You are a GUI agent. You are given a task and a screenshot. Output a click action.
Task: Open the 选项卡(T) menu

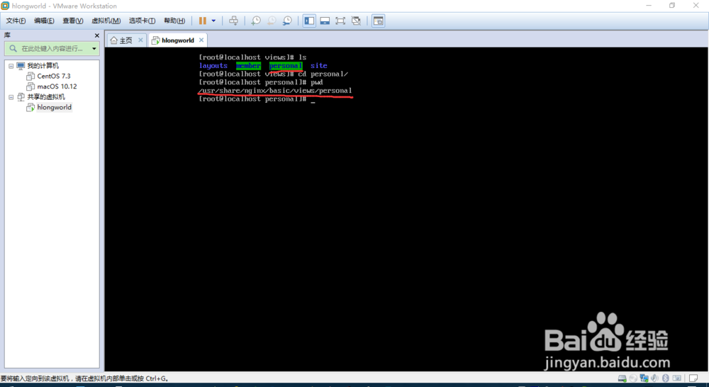[142, 21]
